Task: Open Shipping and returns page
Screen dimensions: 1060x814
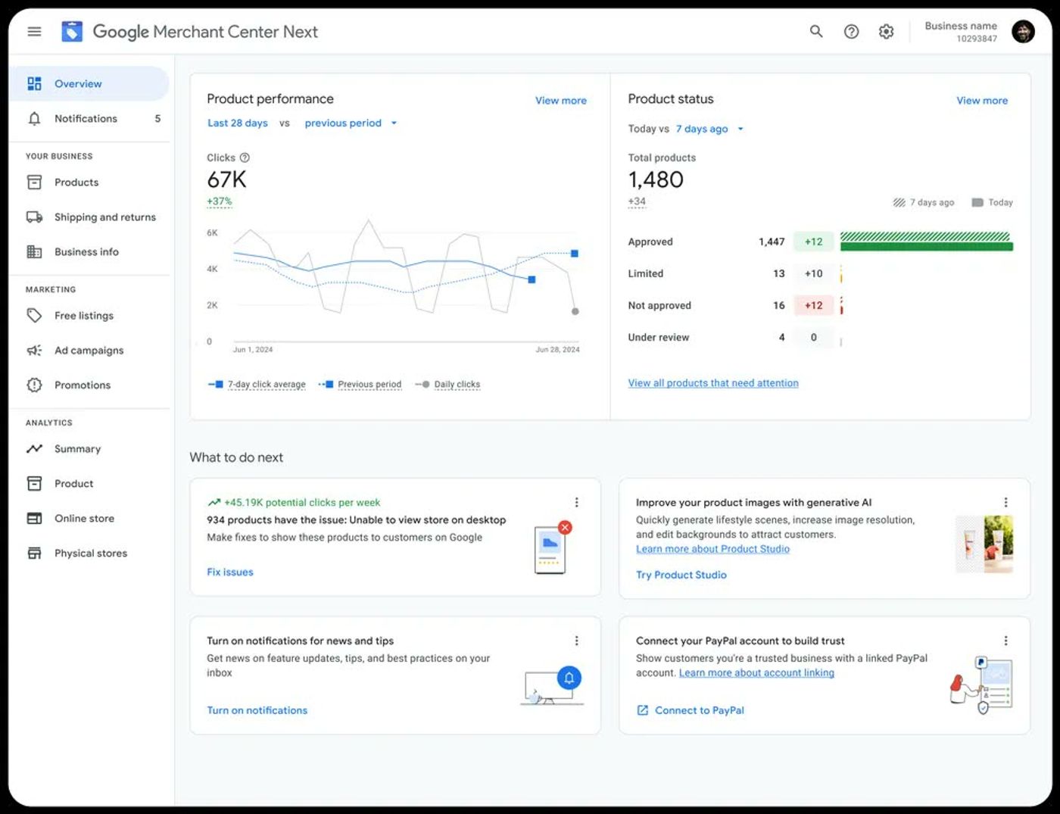Action: (x=89, y=217)
